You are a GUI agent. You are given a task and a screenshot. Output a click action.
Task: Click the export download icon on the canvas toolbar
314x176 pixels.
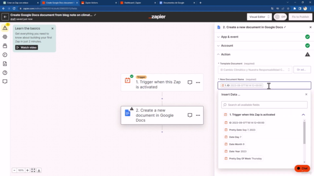pos(39,170)
